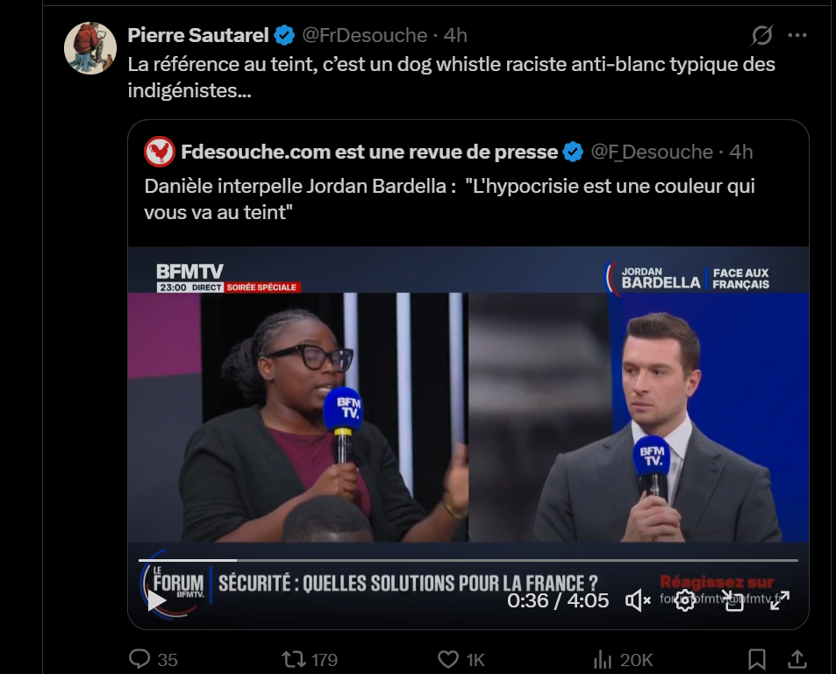Unmute the video sound
Viewport: 836px width, 674px height.
tap(638, 601)
